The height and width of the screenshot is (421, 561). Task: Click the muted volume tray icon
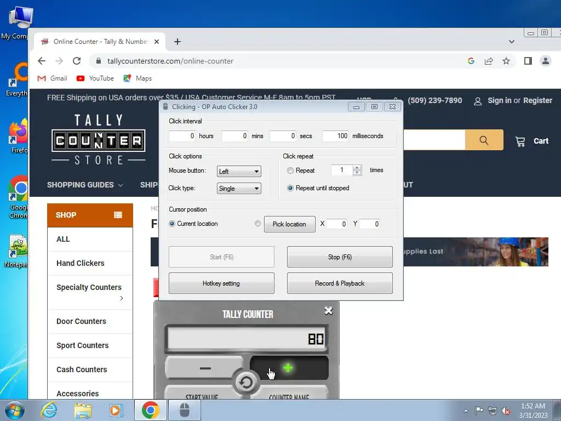pyautogui.click(x=506, y=411)
